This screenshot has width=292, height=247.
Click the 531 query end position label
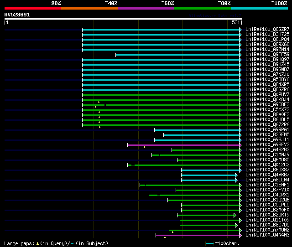236,22
